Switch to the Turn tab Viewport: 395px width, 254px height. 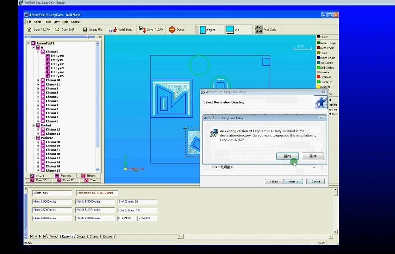point(90,180)
